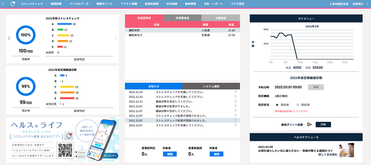Viewport: 371px width, 165px height.
Task: Click 人事労務担当者 role label
Action: [339, 4]
